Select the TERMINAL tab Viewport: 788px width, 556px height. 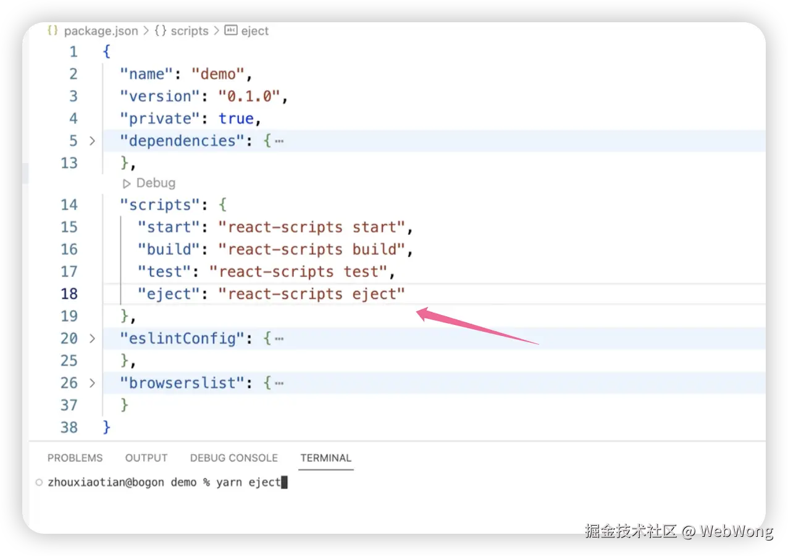[x=326, y=458]
